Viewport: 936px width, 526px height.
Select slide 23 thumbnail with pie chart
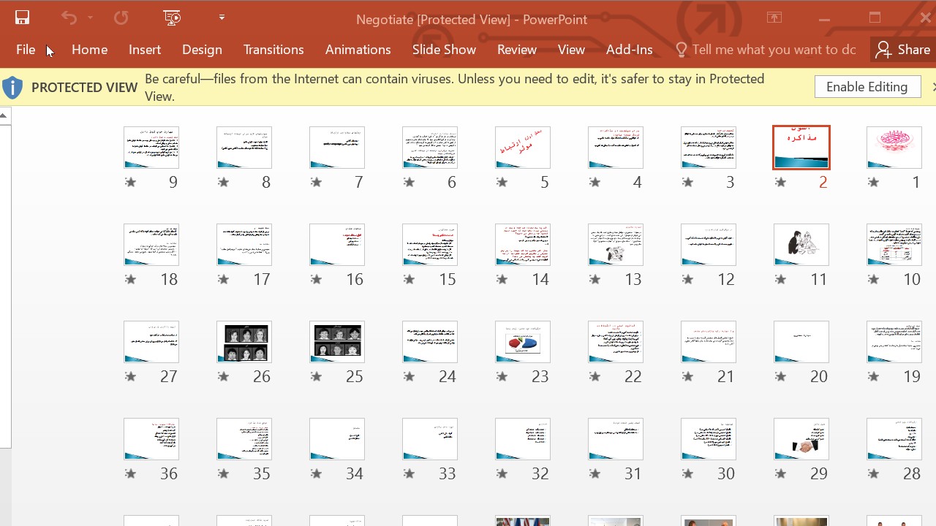[522, 342]
